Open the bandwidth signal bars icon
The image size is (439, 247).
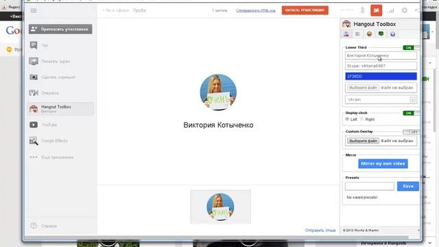point(390,11)
